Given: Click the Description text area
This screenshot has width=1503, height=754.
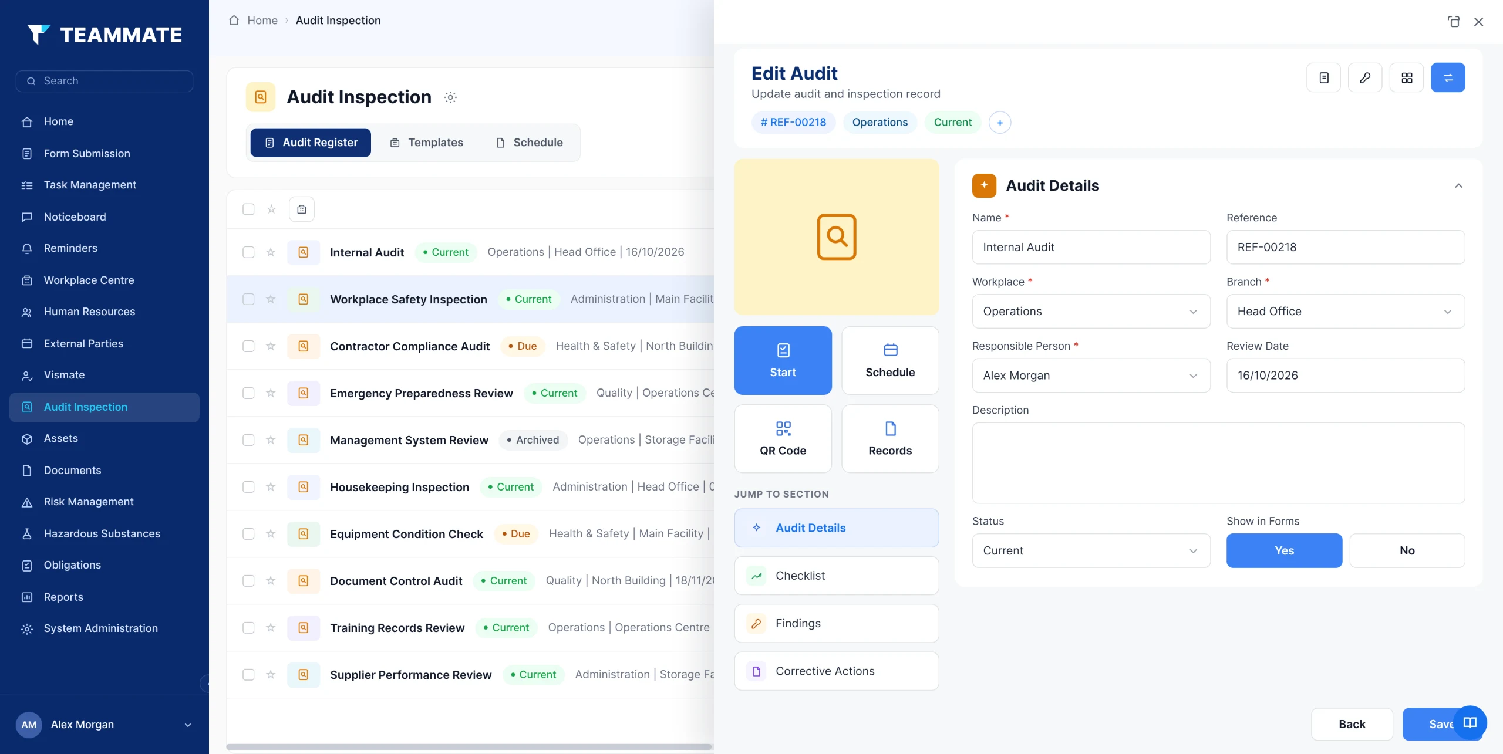Looking at the screenshot, I should (1218, 463).
